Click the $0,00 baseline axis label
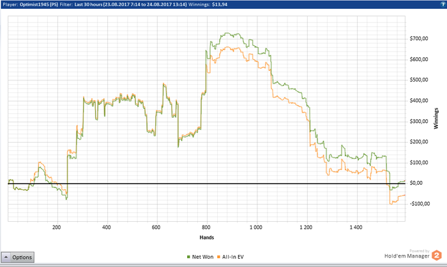Screen dimensions: 447x267 pos(416,183)
